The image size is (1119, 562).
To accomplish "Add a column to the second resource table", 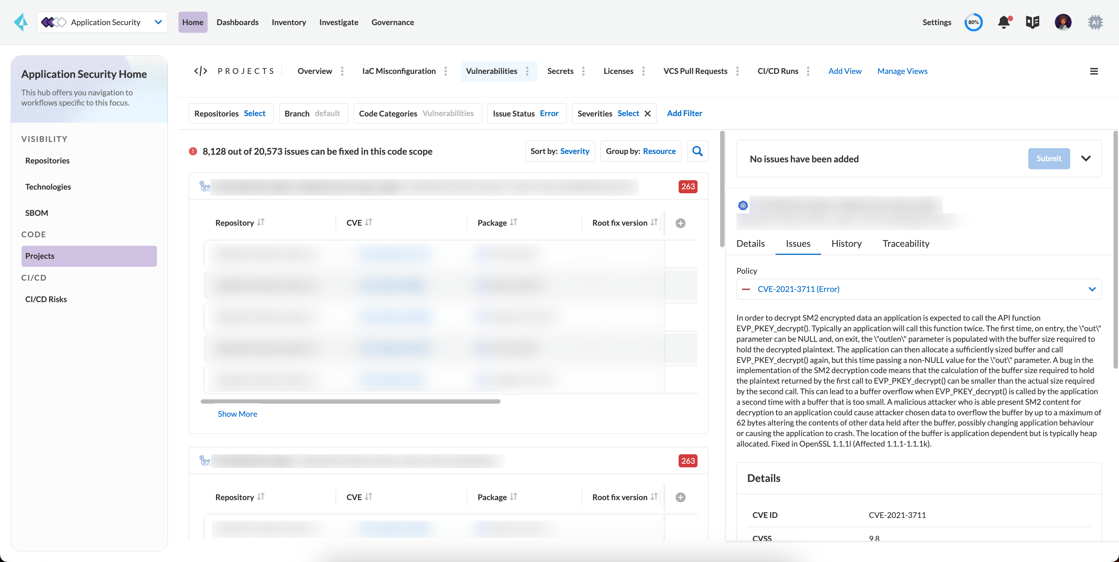I will (681, 497).
